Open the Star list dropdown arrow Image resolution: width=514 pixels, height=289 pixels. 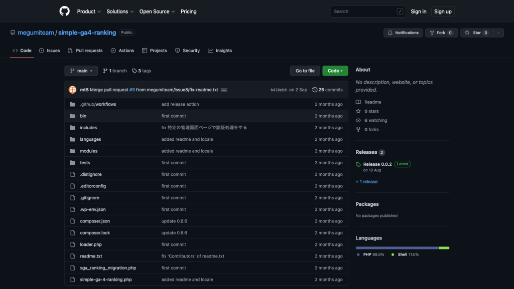(x=498, y=33)
